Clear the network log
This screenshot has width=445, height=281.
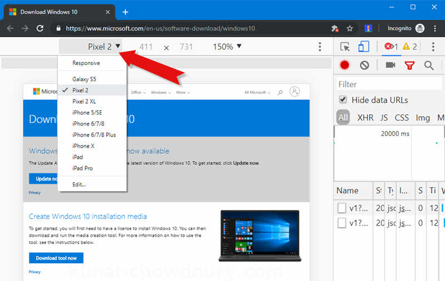[364, 66]
